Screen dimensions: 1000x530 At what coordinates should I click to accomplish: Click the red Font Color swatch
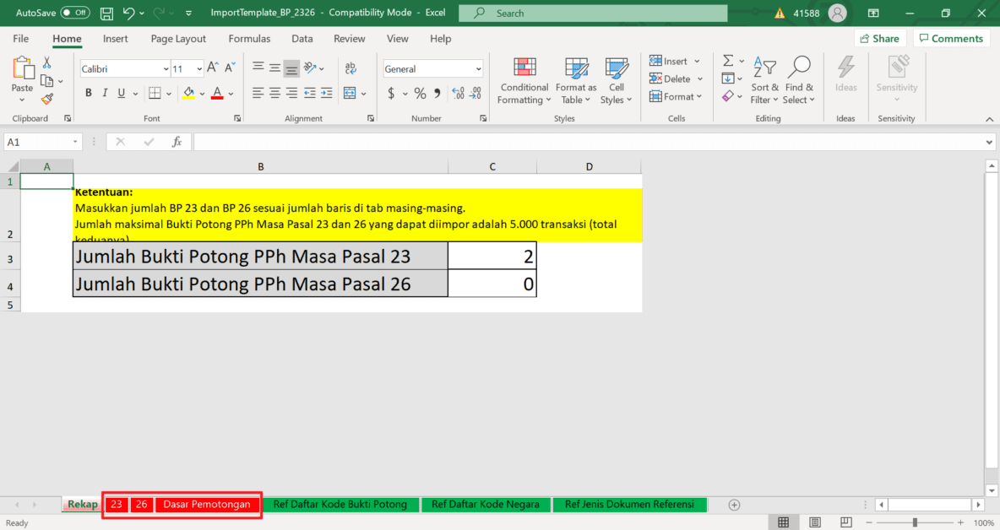pyautogui.click(x=219, y=93)
